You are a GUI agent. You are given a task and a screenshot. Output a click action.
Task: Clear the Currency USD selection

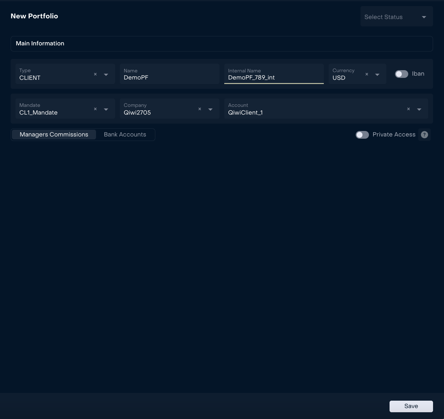click(367, 74)
